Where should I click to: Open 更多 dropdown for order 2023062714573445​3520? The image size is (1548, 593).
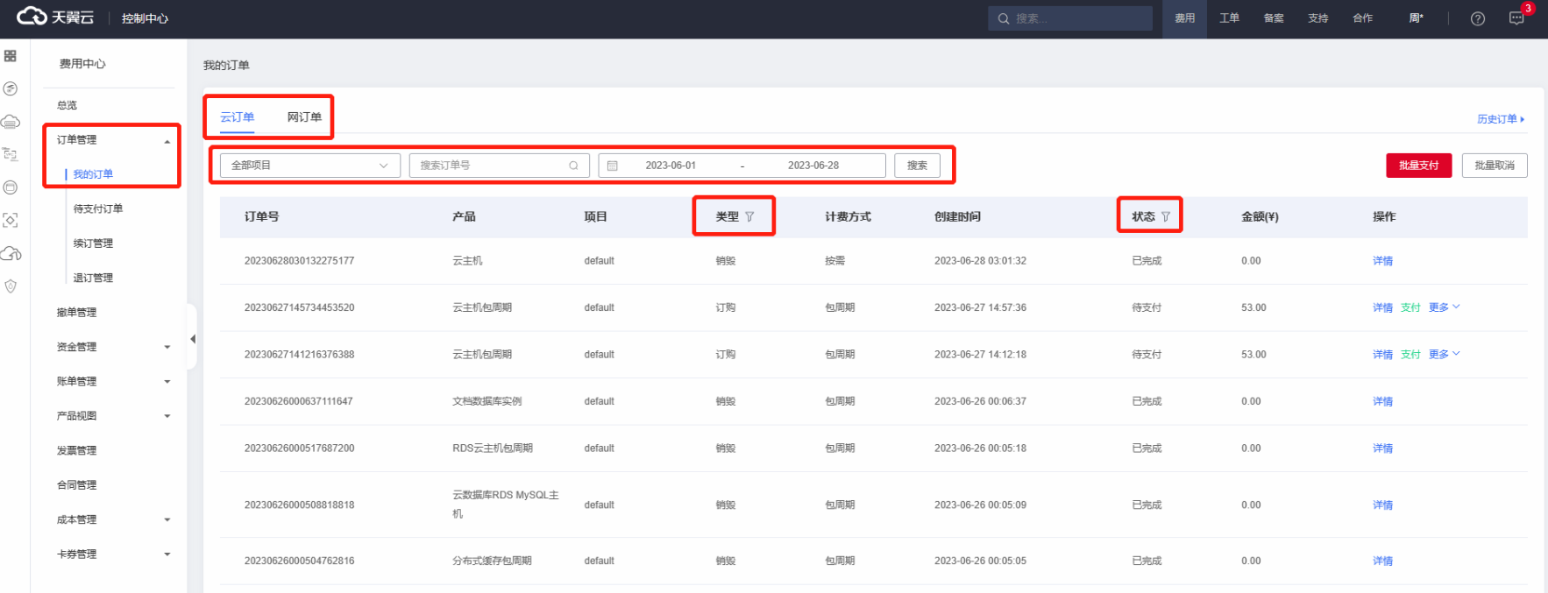[1443, 307]
